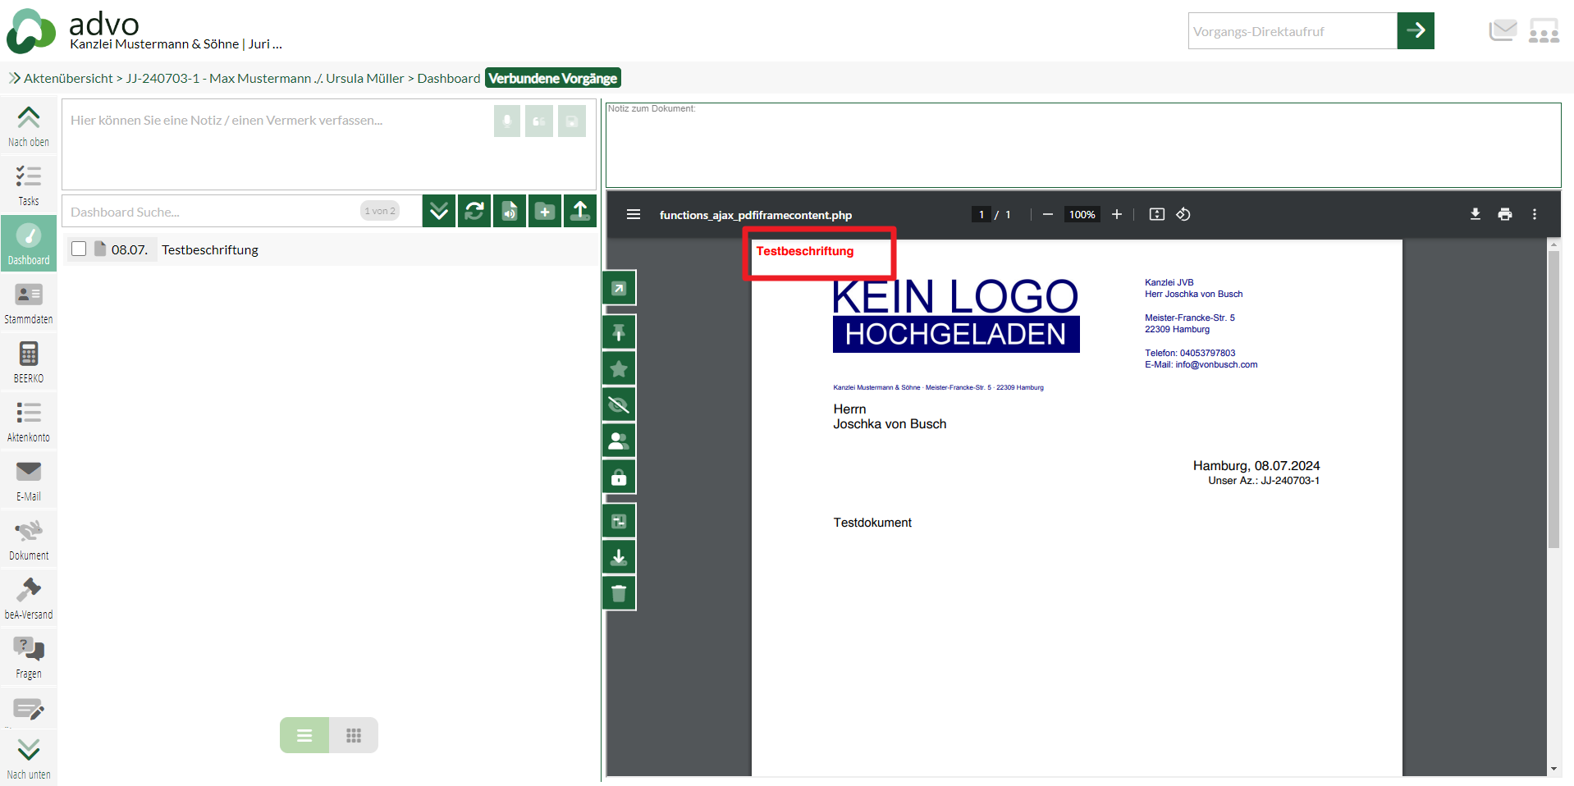Open the PDF viewer three-dot menu
Image resolution: width=1574 pixels, height=786 pixels.
(1535, 214)
